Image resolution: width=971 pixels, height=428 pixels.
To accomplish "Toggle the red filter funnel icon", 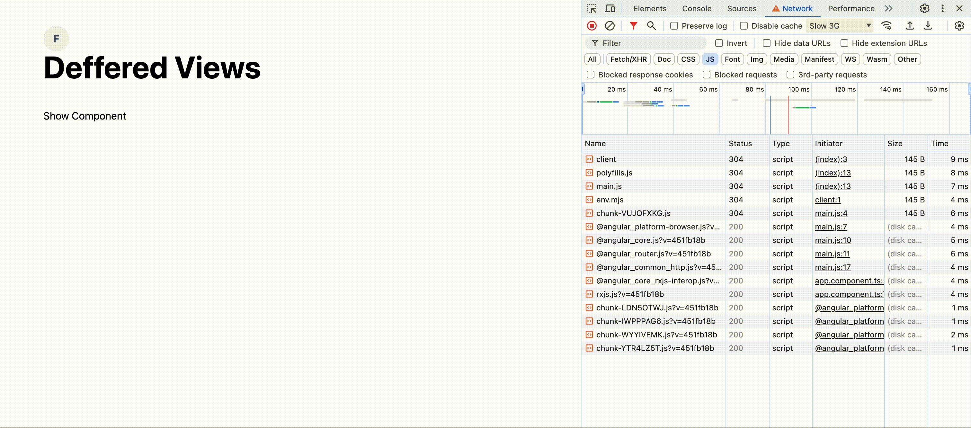I will [x=633, y=26].
